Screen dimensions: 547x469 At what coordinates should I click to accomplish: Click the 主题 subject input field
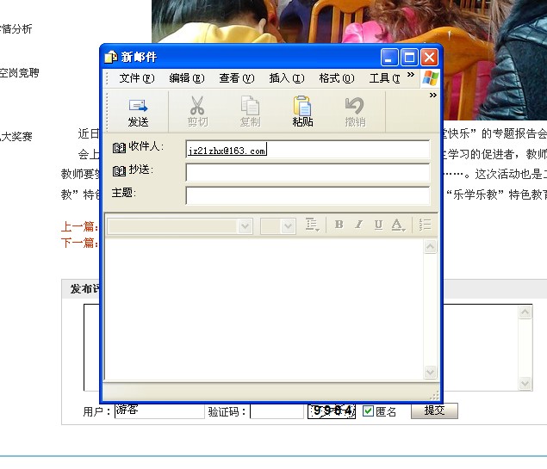pos(307,194)
